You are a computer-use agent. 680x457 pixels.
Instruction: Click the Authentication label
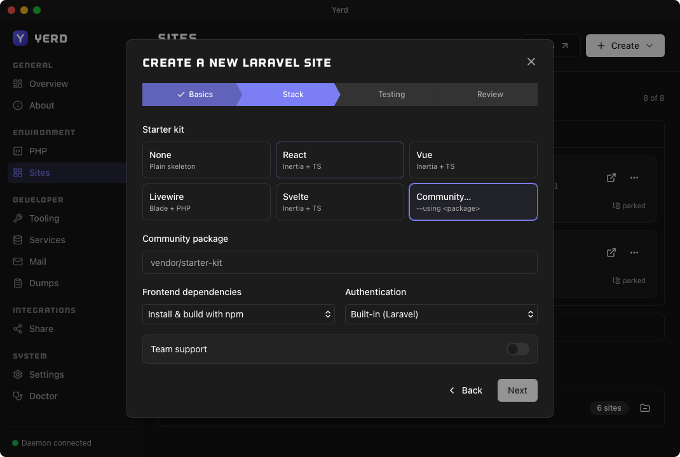[376, 292]
